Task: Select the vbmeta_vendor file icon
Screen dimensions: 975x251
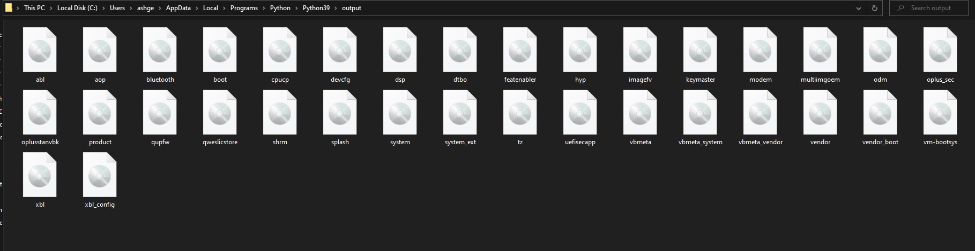Action: [x=760, y=113]
